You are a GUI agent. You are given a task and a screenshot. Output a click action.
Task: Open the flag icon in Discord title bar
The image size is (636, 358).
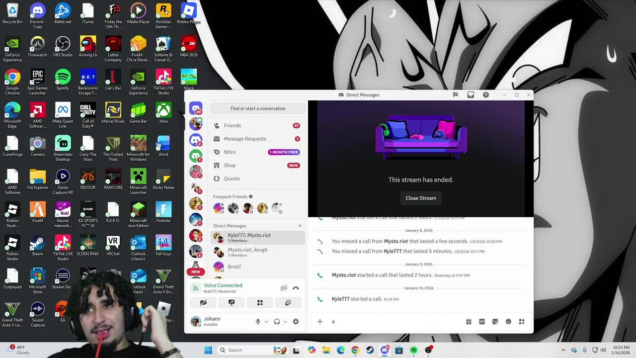pyautogui.click(x=455, y=95)
